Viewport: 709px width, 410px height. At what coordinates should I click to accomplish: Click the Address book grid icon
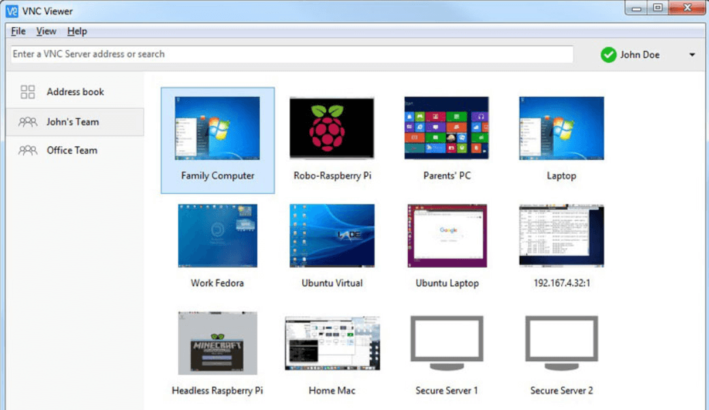[28, 92]
